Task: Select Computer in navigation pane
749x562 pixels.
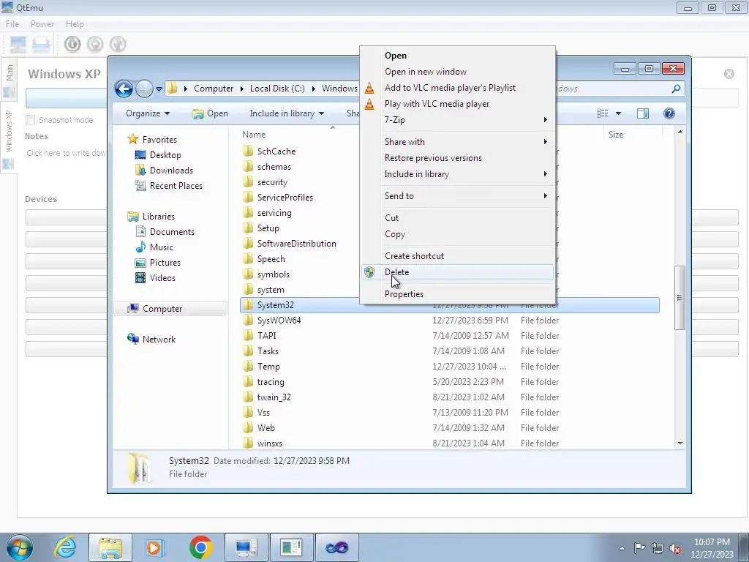Action: click(x=162, y=309)
